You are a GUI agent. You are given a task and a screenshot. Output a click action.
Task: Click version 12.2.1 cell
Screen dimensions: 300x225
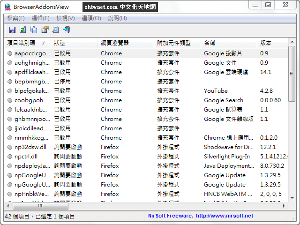pos(268,147)
